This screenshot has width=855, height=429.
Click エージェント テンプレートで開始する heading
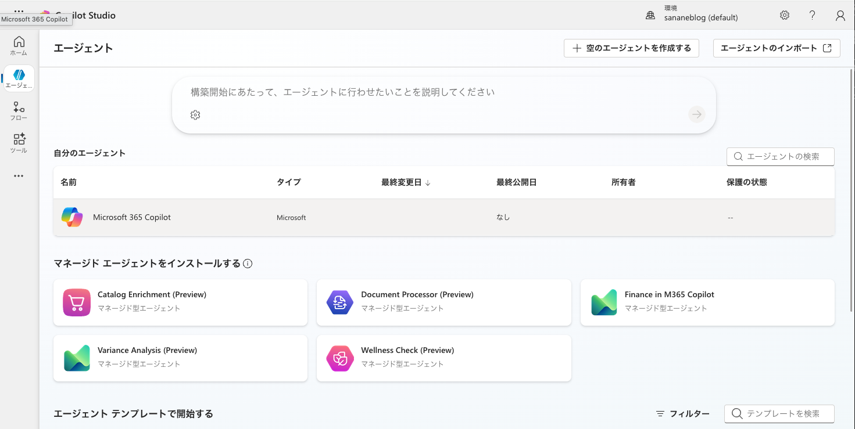click(133, 414)
